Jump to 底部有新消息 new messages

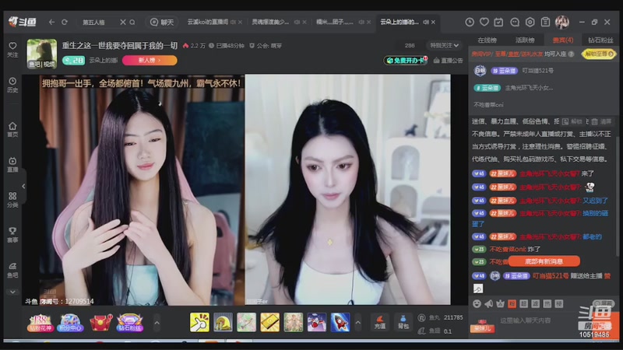click(x=544, y=261)
